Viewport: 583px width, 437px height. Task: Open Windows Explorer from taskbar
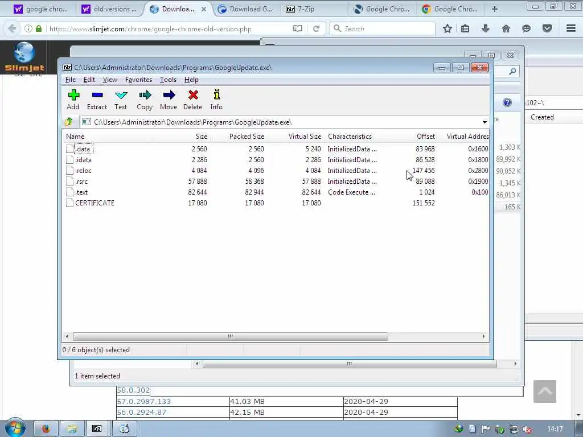point(72,429)
